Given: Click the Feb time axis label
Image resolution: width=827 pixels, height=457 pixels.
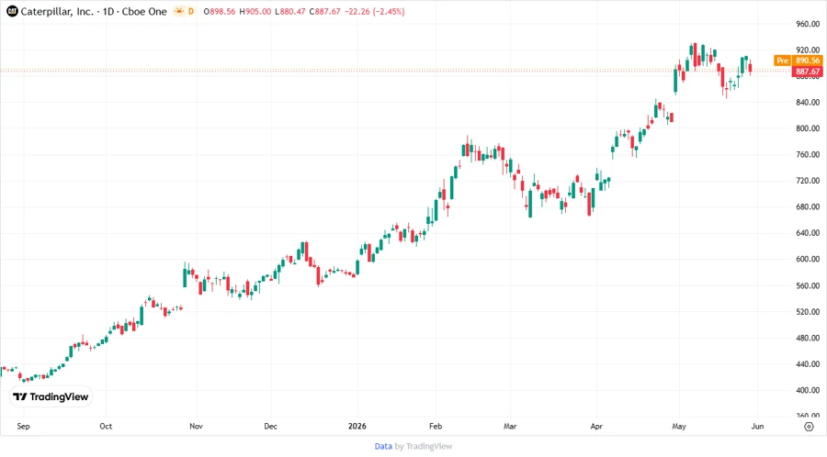Looking at the screenshot, I should coord(436,427).
